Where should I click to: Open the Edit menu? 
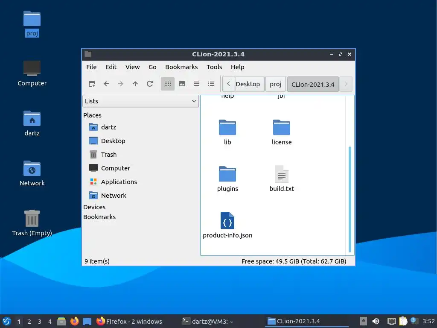point(111,67)
